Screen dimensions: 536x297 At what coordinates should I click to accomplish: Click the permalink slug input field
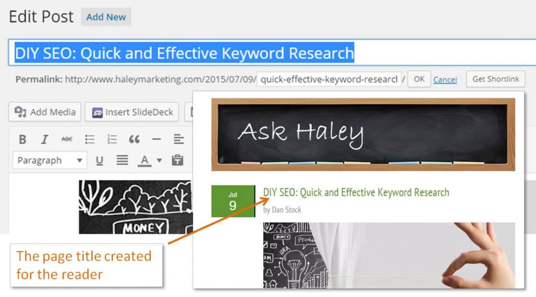329,79
